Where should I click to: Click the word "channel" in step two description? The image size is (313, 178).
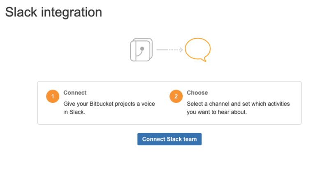coord(218,104)
